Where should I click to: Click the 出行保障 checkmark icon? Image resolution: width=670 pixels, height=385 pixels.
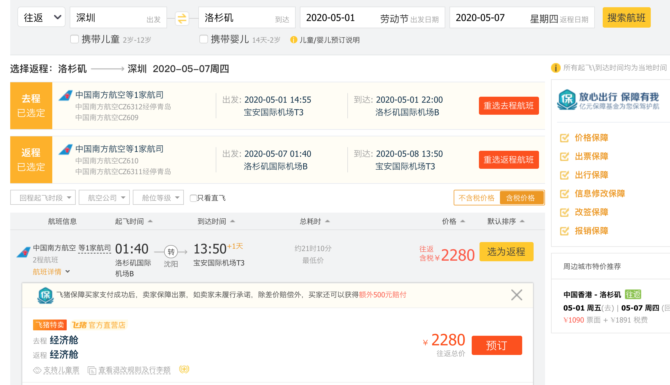565,175
